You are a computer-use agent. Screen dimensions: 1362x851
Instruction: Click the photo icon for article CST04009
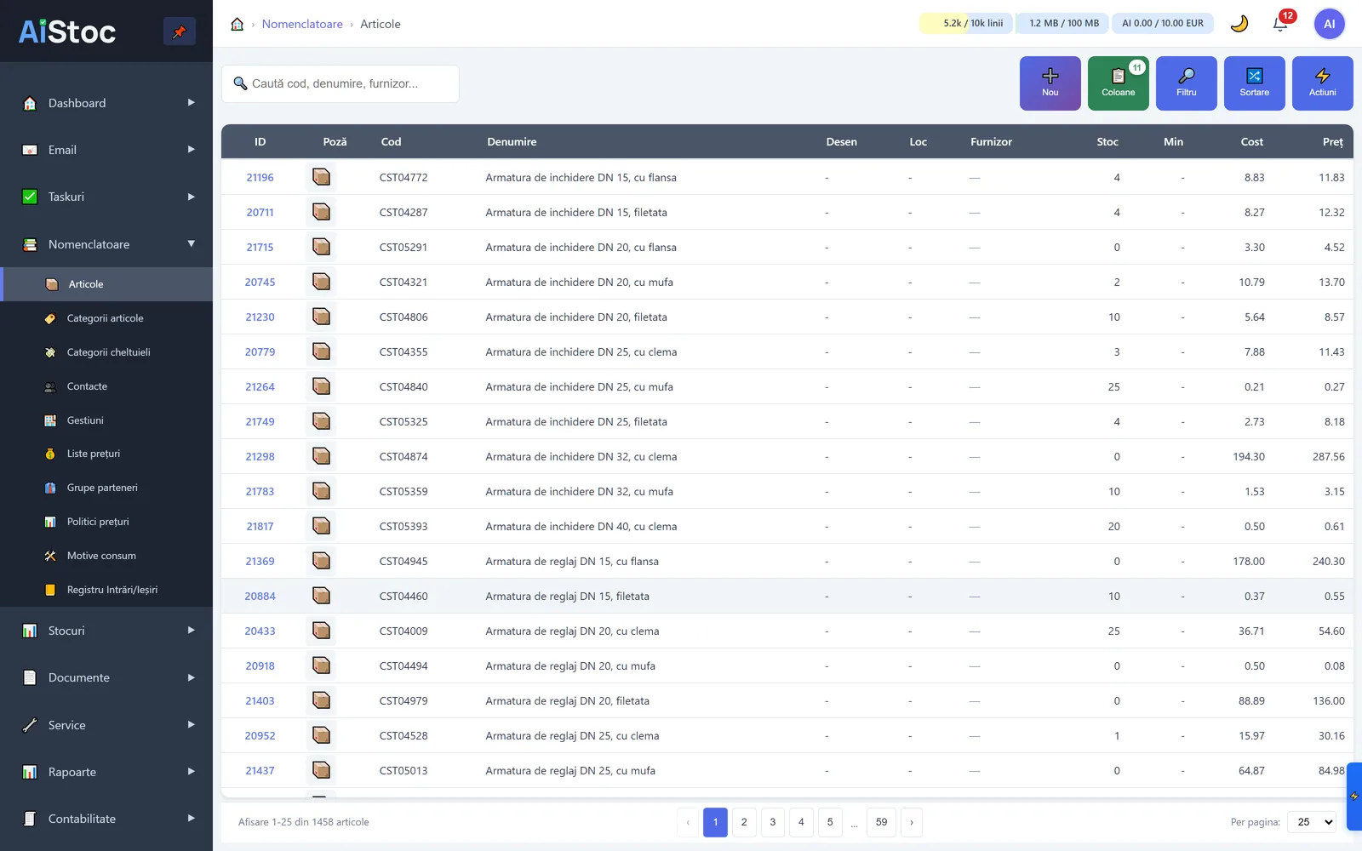321,631
